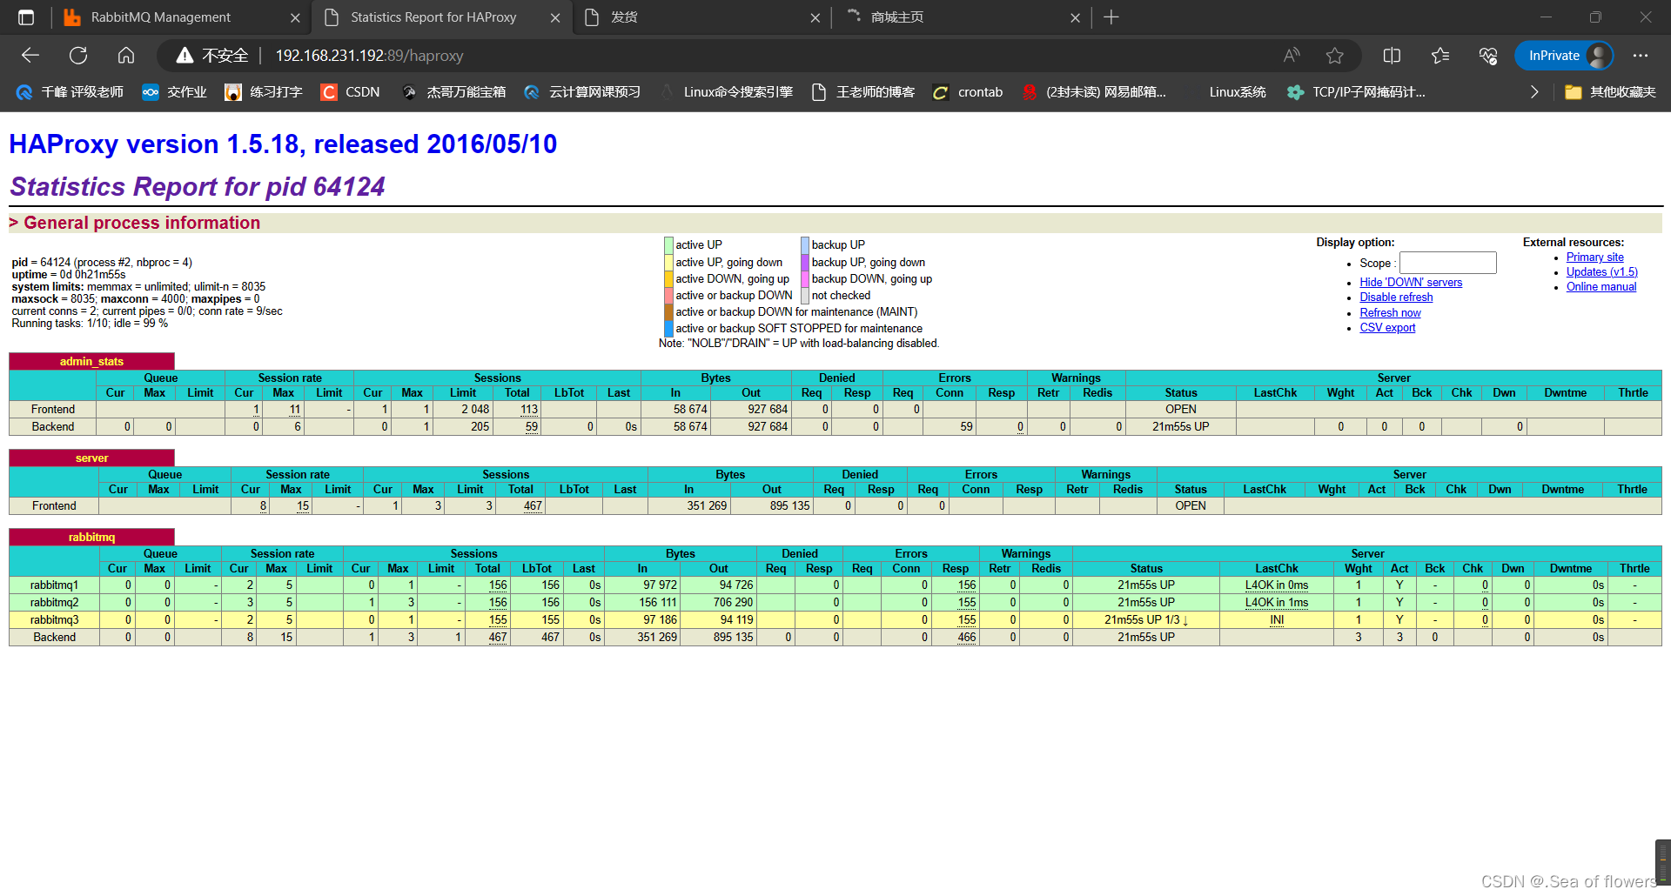Open the Primary site link
The width and height of the screenshot is (1671, 896).
1595,257
